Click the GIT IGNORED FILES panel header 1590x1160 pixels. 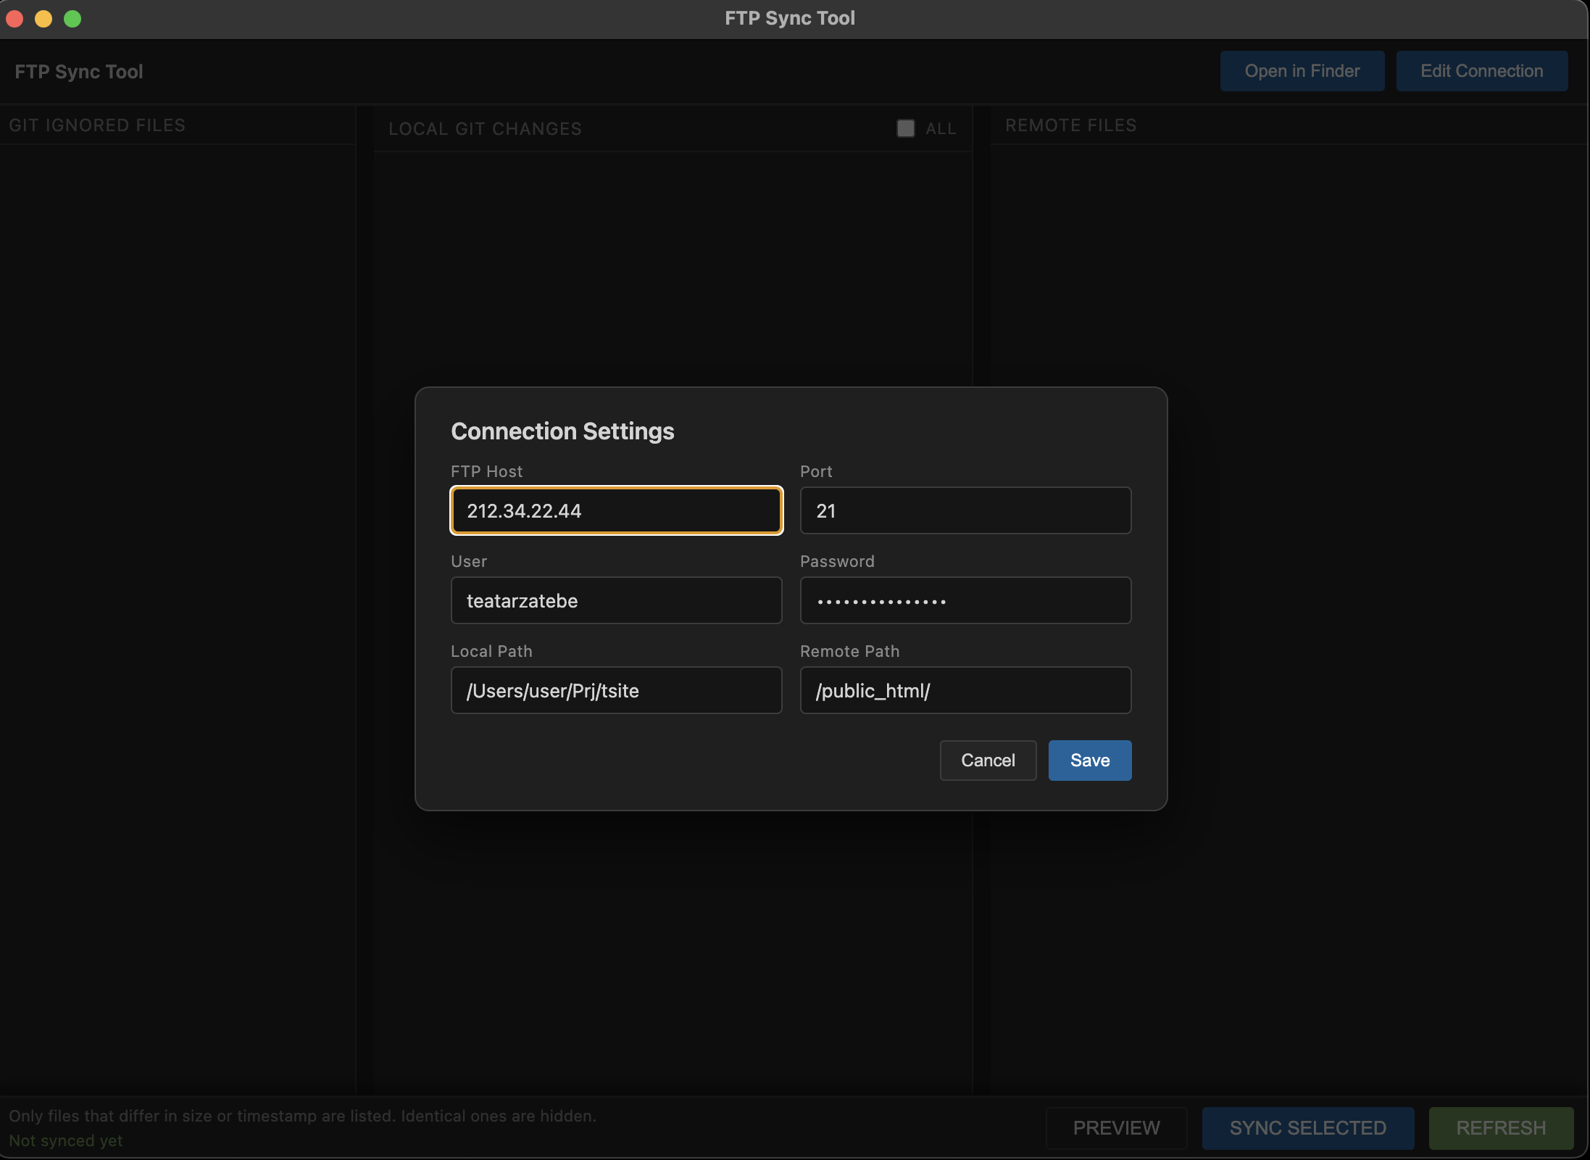click(x=97, y=125)
